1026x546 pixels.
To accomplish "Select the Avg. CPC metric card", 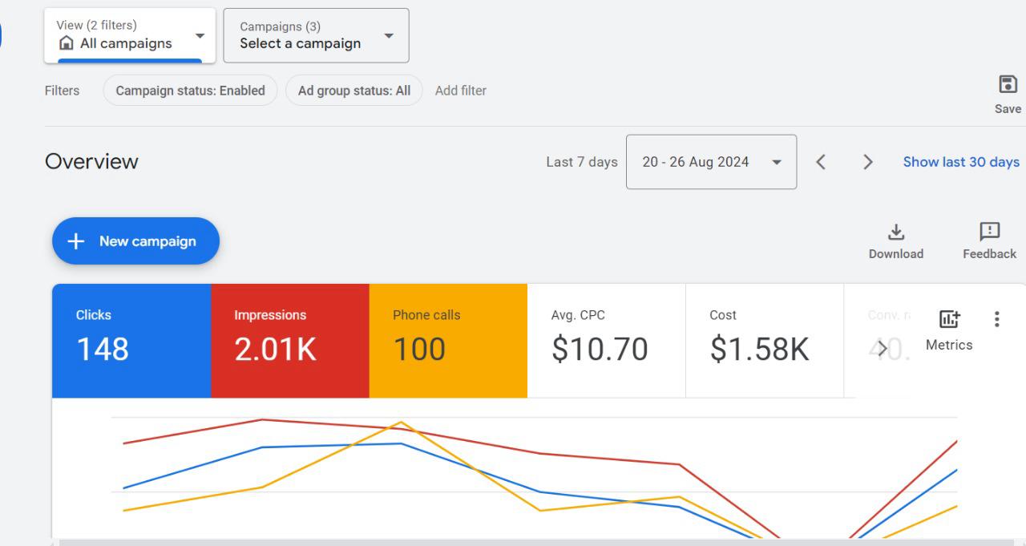I will (606, 340).
